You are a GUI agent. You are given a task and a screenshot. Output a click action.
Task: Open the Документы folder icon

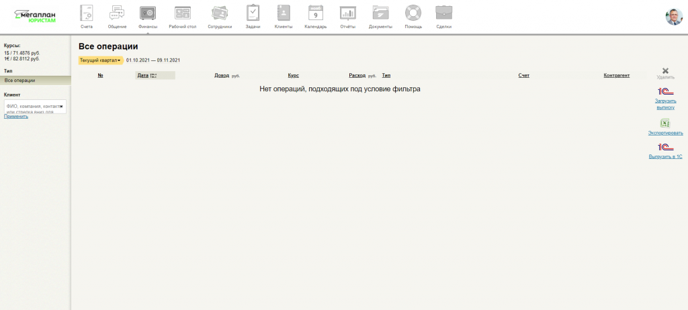(380, 13)
